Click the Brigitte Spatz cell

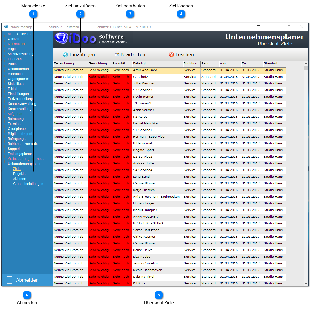point(158,150)
